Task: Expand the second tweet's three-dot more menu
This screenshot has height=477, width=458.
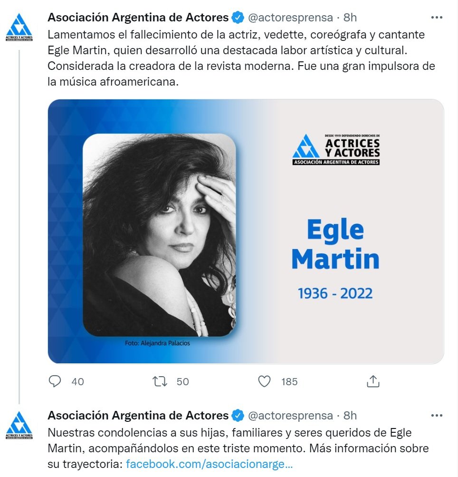Action: (437, 415)
